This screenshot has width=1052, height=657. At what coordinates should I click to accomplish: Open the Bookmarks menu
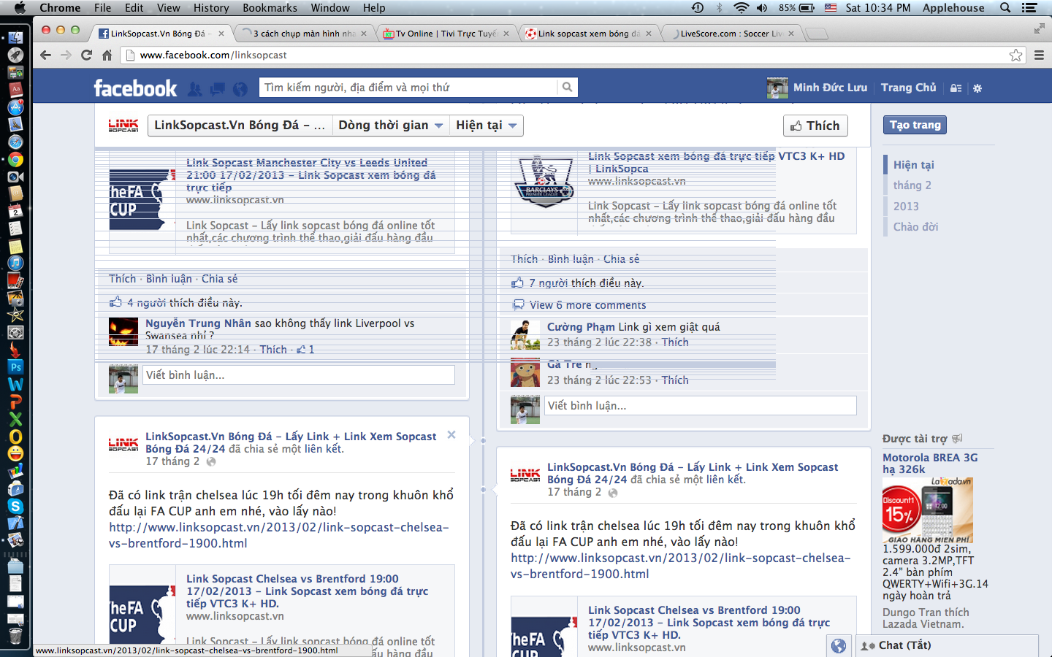(x=270, y=8)
